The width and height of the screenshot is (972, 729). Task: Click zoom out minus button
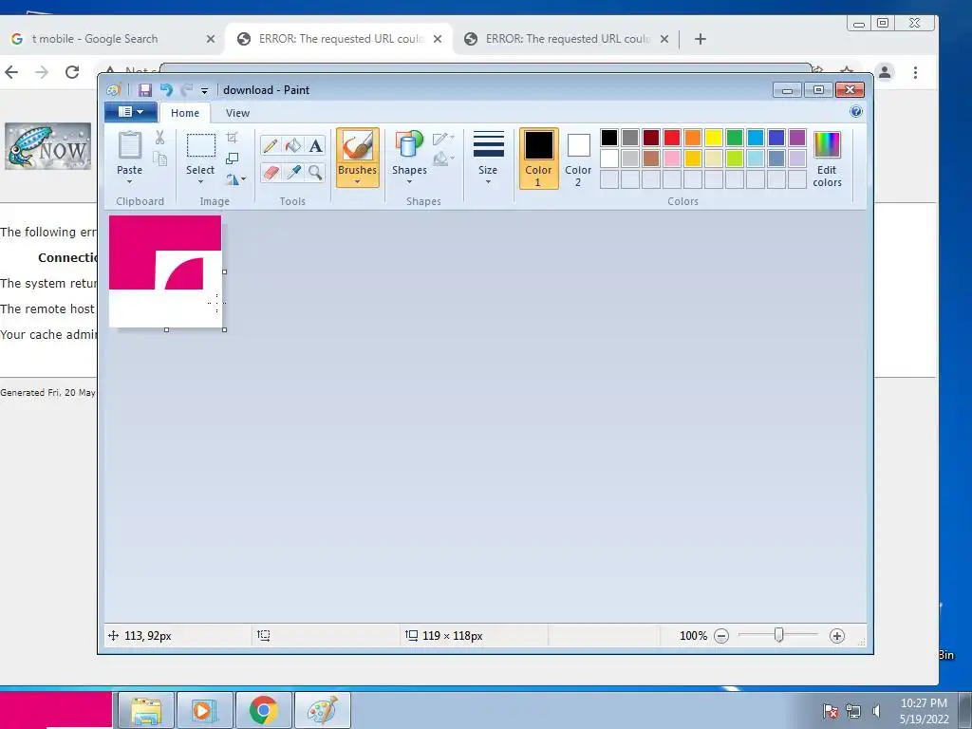click(x=721, y=636)
